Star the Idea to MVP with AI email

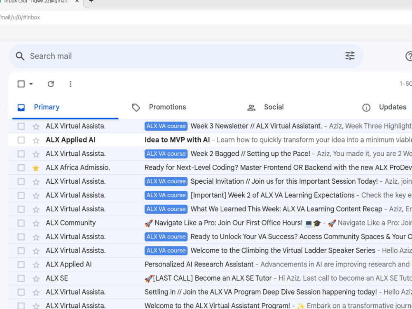coord(36,140)
